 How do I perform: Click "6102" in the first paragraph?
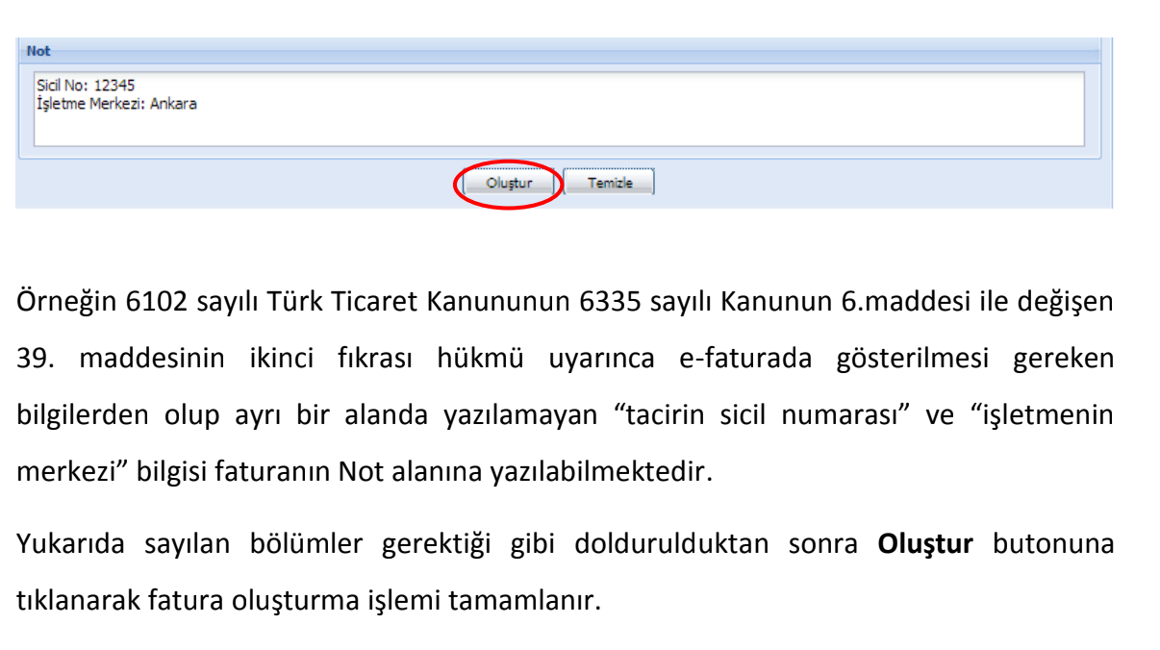pyautogui.click(x=151, y=302)
